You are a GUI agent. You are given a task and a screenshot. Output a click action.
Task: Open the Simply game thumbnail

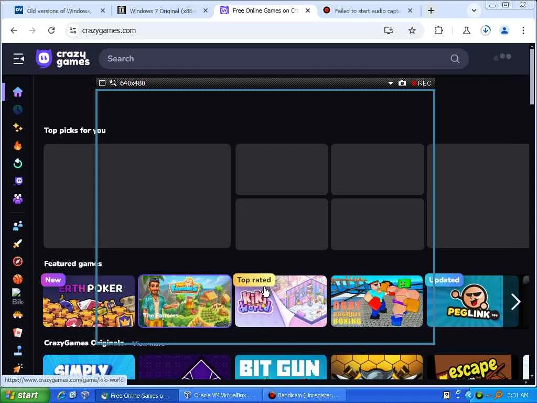(89, 367)
